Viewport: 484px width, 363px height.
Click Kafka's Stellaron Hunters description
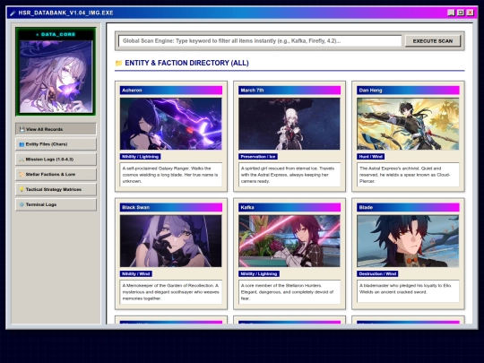[290, 292]
